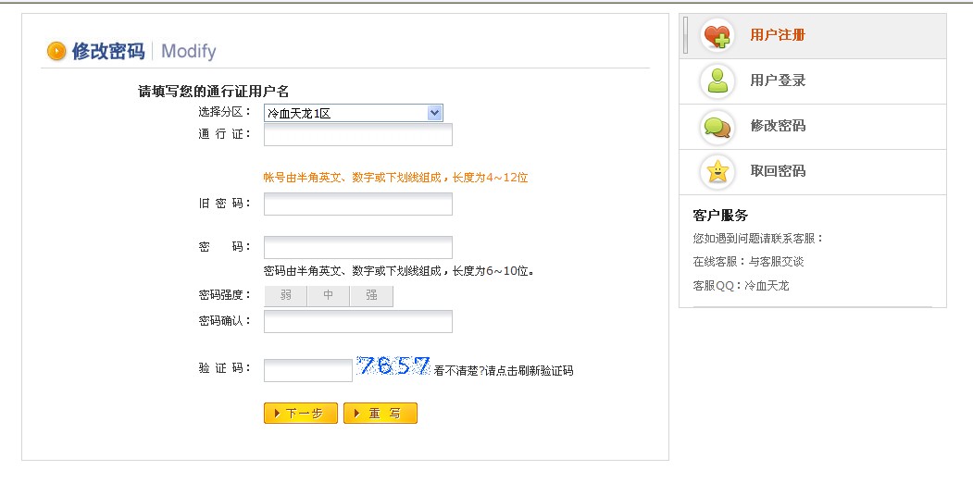Click the orange arrow icon beside 修改密码 heading

tap(56, 51)
